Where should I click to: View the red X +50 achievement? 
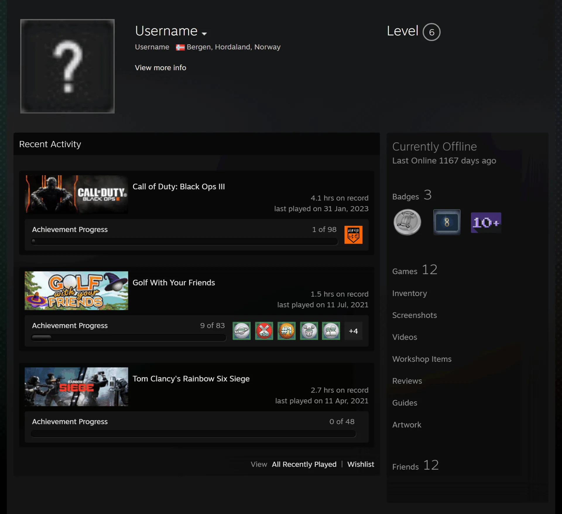[264, 331]
